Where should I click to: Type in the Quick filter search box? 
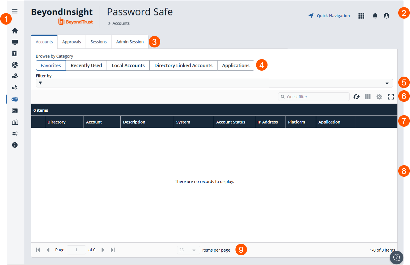(x=314, y=97)
